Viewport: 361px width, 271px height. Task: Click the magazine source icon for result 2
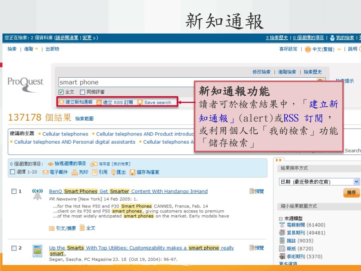pyautogui.click(x=37, y=251)
